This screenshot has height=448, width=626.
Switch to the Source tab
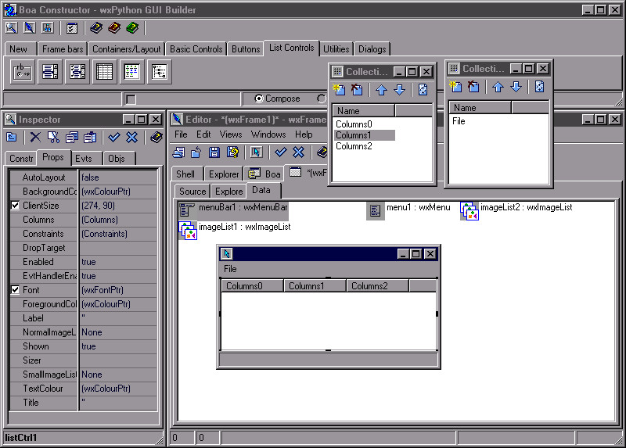coord(192,192)
